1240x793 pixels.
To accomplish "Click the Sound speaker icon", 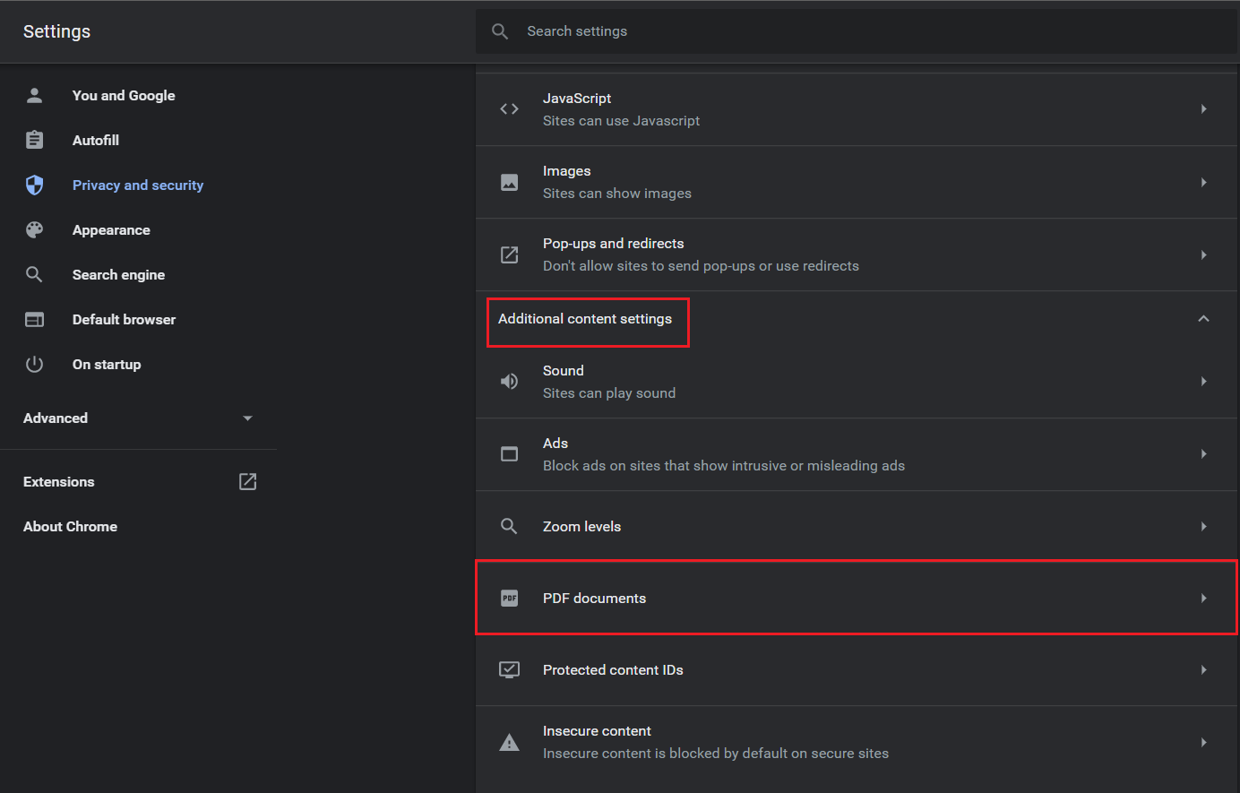I will [509, 382].
